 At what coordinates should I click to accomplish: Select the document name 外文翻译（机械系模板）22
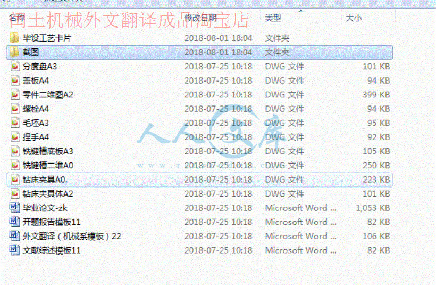coord(72,236)
